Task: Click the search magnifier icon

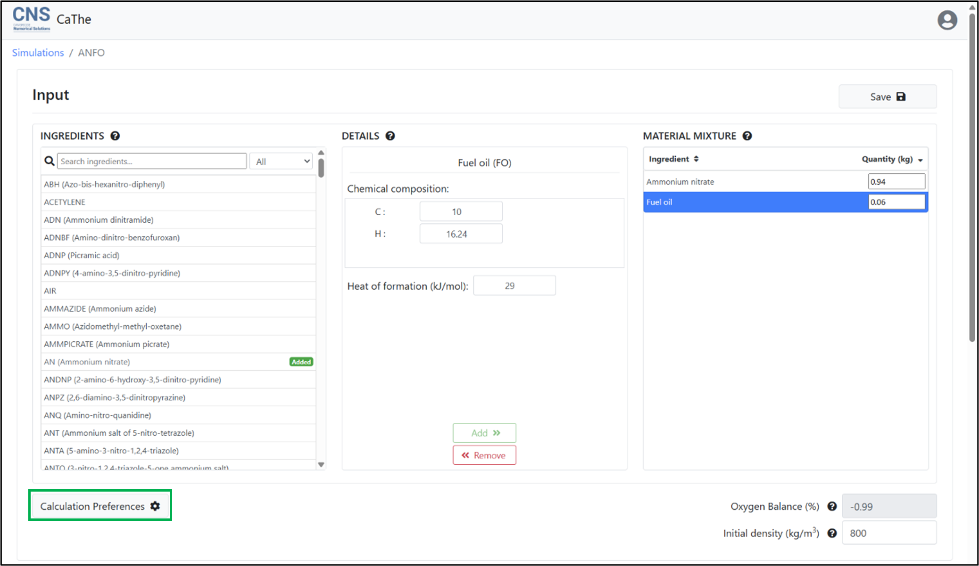Action: click(x=49, y=161)
